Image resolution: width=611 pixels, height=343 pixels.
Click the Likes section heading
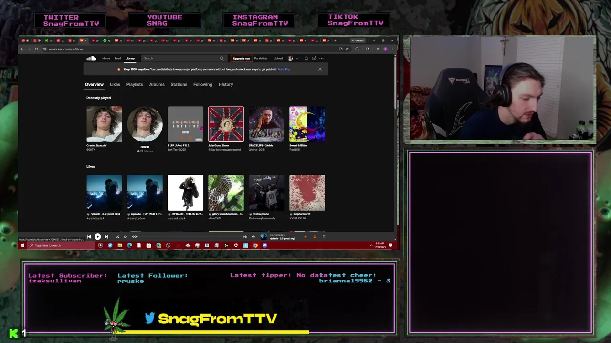point(91,166)
